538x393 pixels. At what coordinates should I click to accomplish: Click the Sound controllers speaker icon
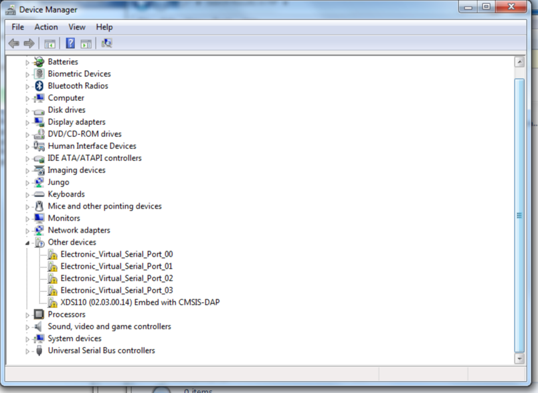(x=38, y=327)
